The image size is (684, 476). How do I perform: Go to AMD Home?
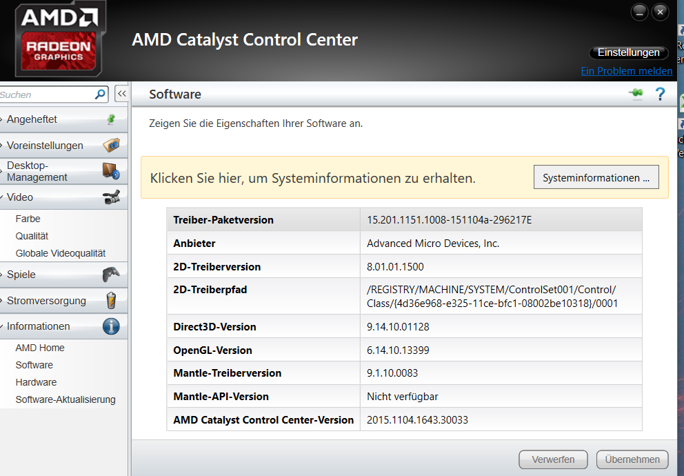40,348
